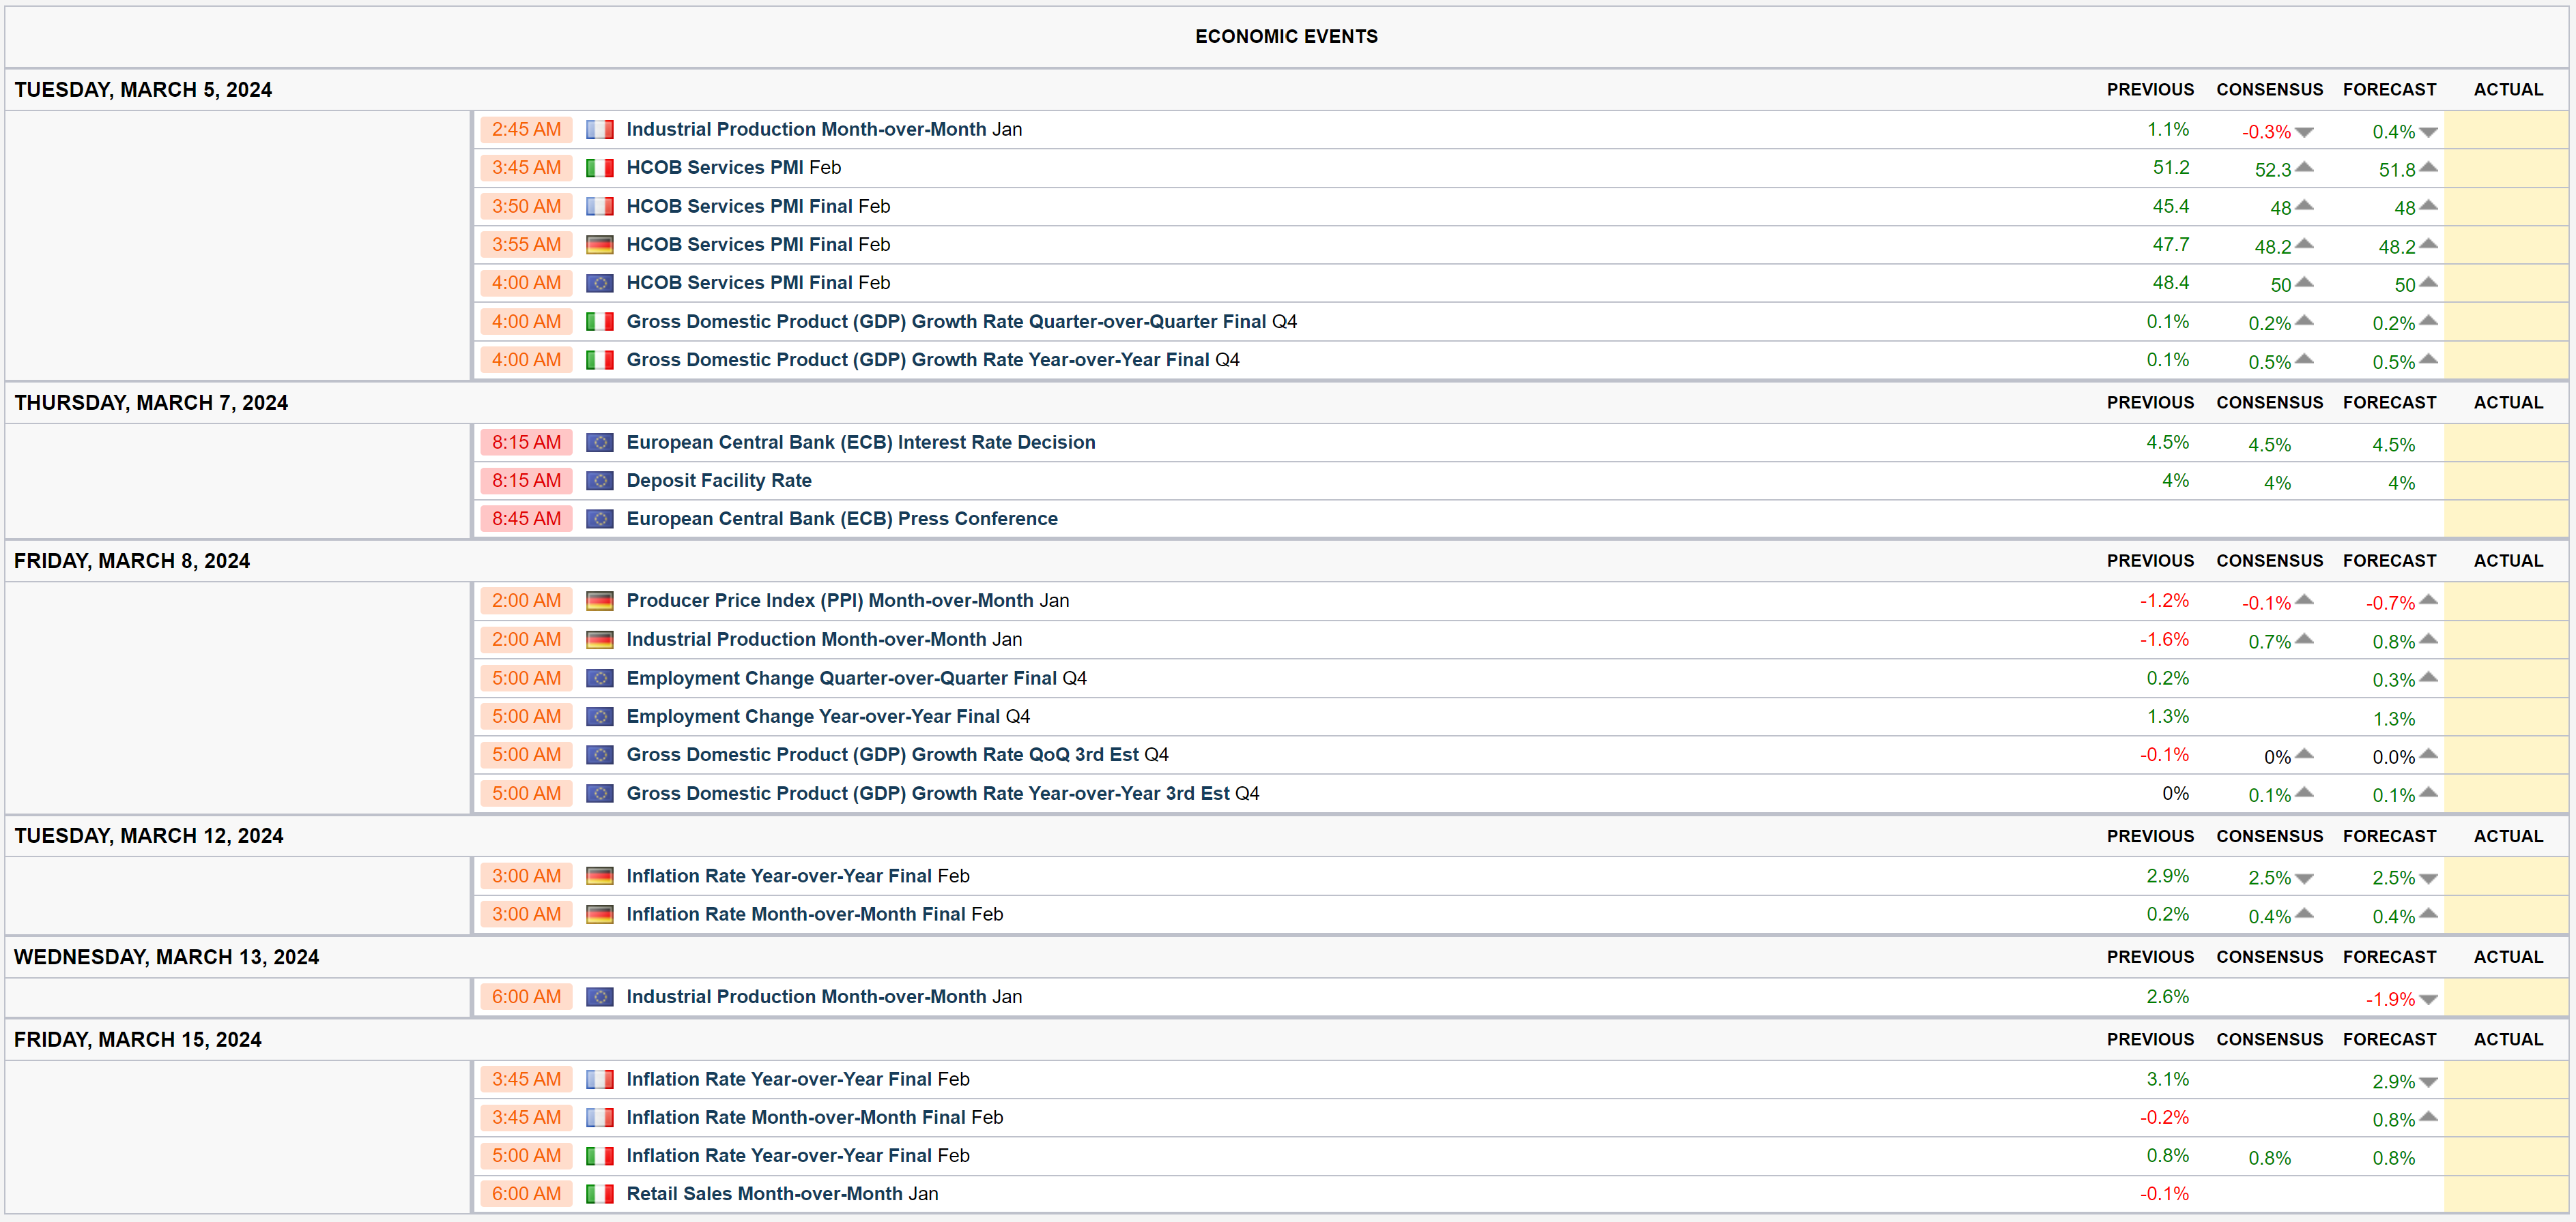Image resolution: width=2576 pixels, height=1222 pixels.
Task: Click the Economic Events title header
Action: coord(1286,37)
